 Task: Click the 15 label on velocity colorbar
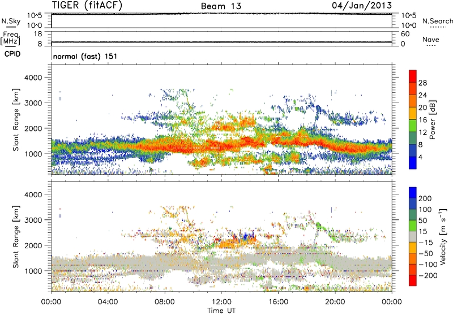click(422, 231)
